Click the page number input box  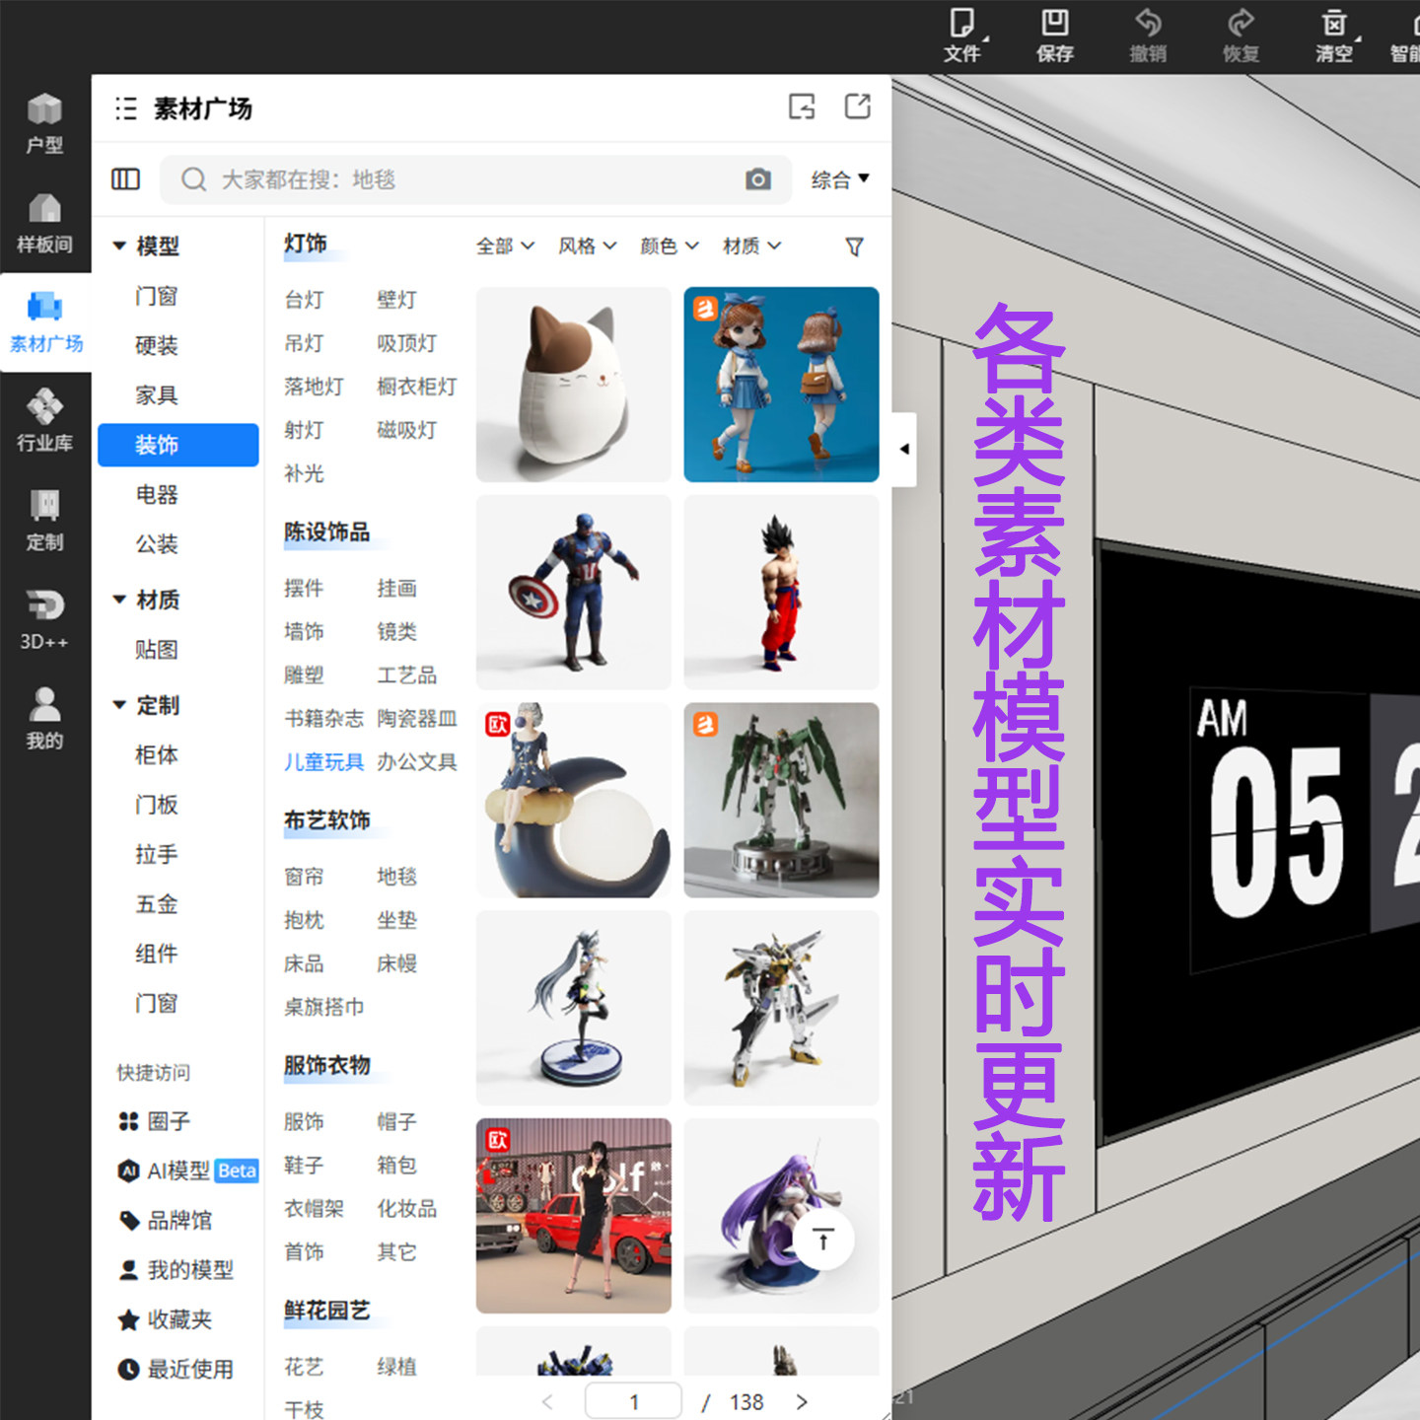point(633,1402)
